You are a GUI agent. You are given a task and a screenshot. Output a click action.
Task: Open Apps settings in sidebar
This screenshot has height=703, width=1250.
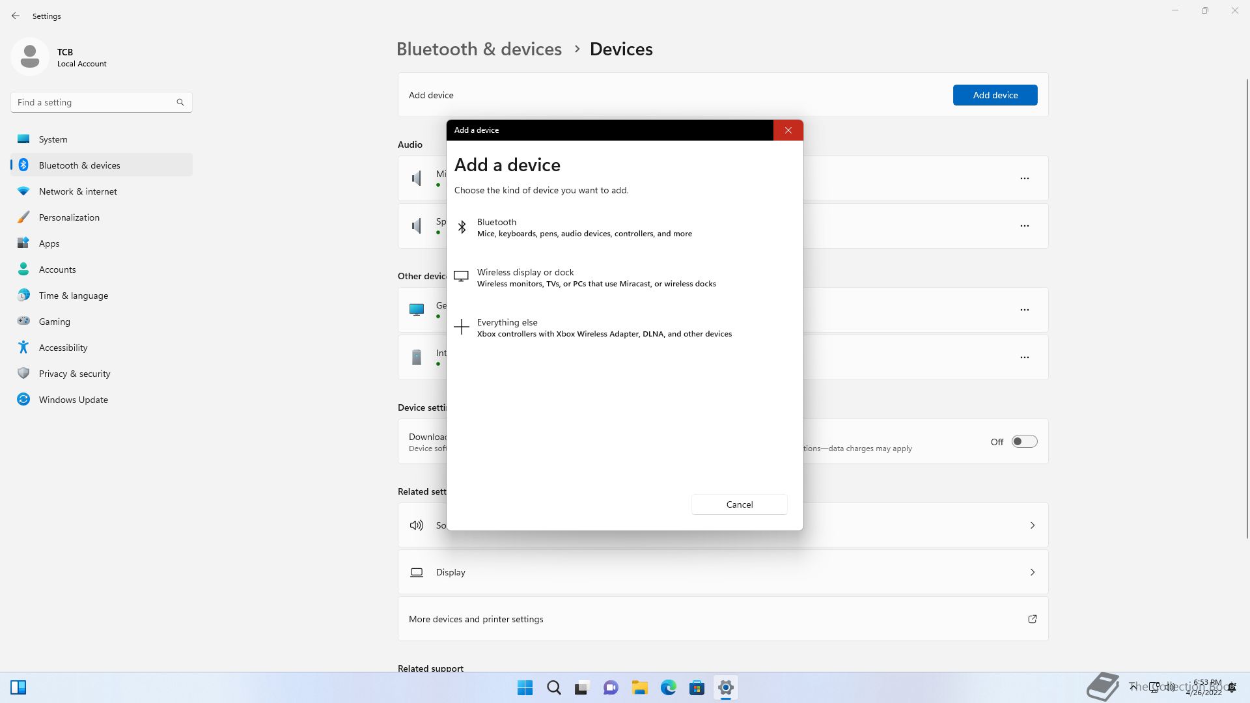pos(102,243)
